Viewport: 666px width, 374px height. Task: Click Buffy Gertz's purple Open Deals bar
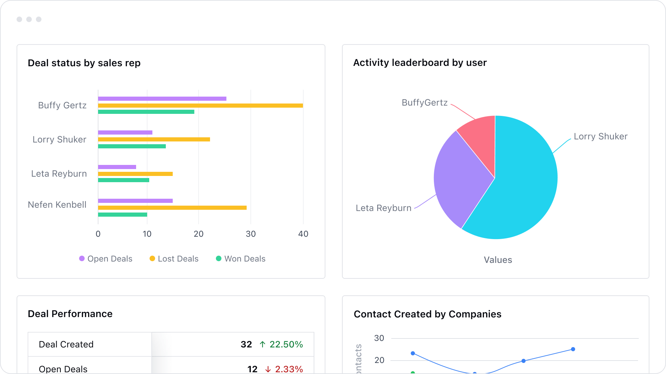tap(162, 99)
